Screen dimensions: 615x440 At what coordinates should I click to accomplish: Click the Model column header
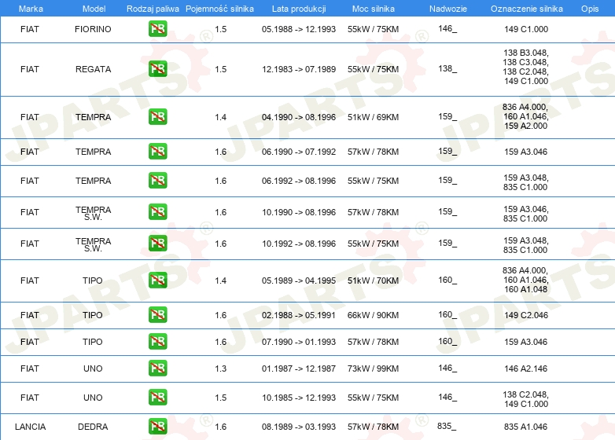[x=94, y=9]
